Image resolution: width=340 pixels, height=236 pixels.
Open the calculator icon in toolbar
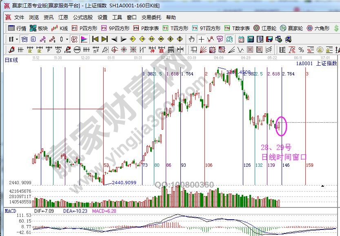(250, 39)
